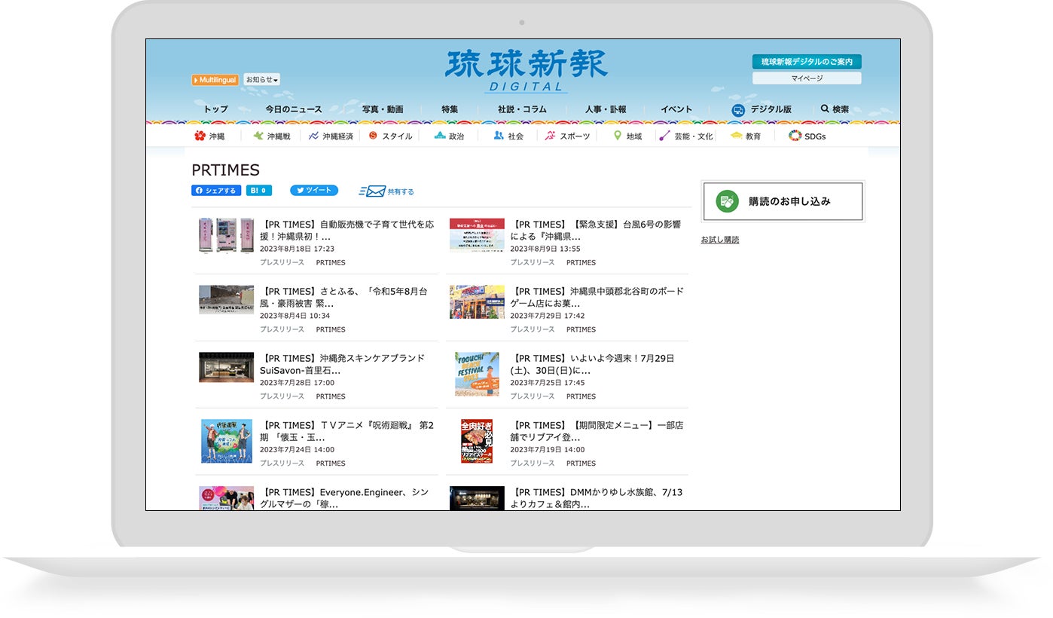Viewport: 1053px width, 618px height.
Task: Click the green subscription application icon
Action: pos(727,201)
